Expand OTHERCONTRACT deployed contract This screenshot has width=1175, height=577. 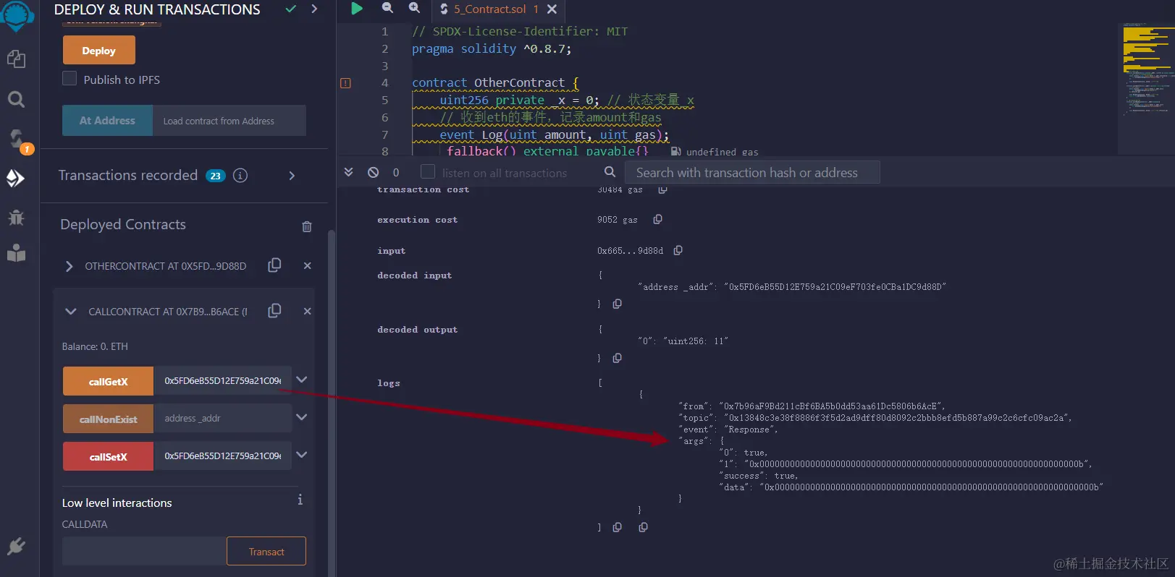69,266
